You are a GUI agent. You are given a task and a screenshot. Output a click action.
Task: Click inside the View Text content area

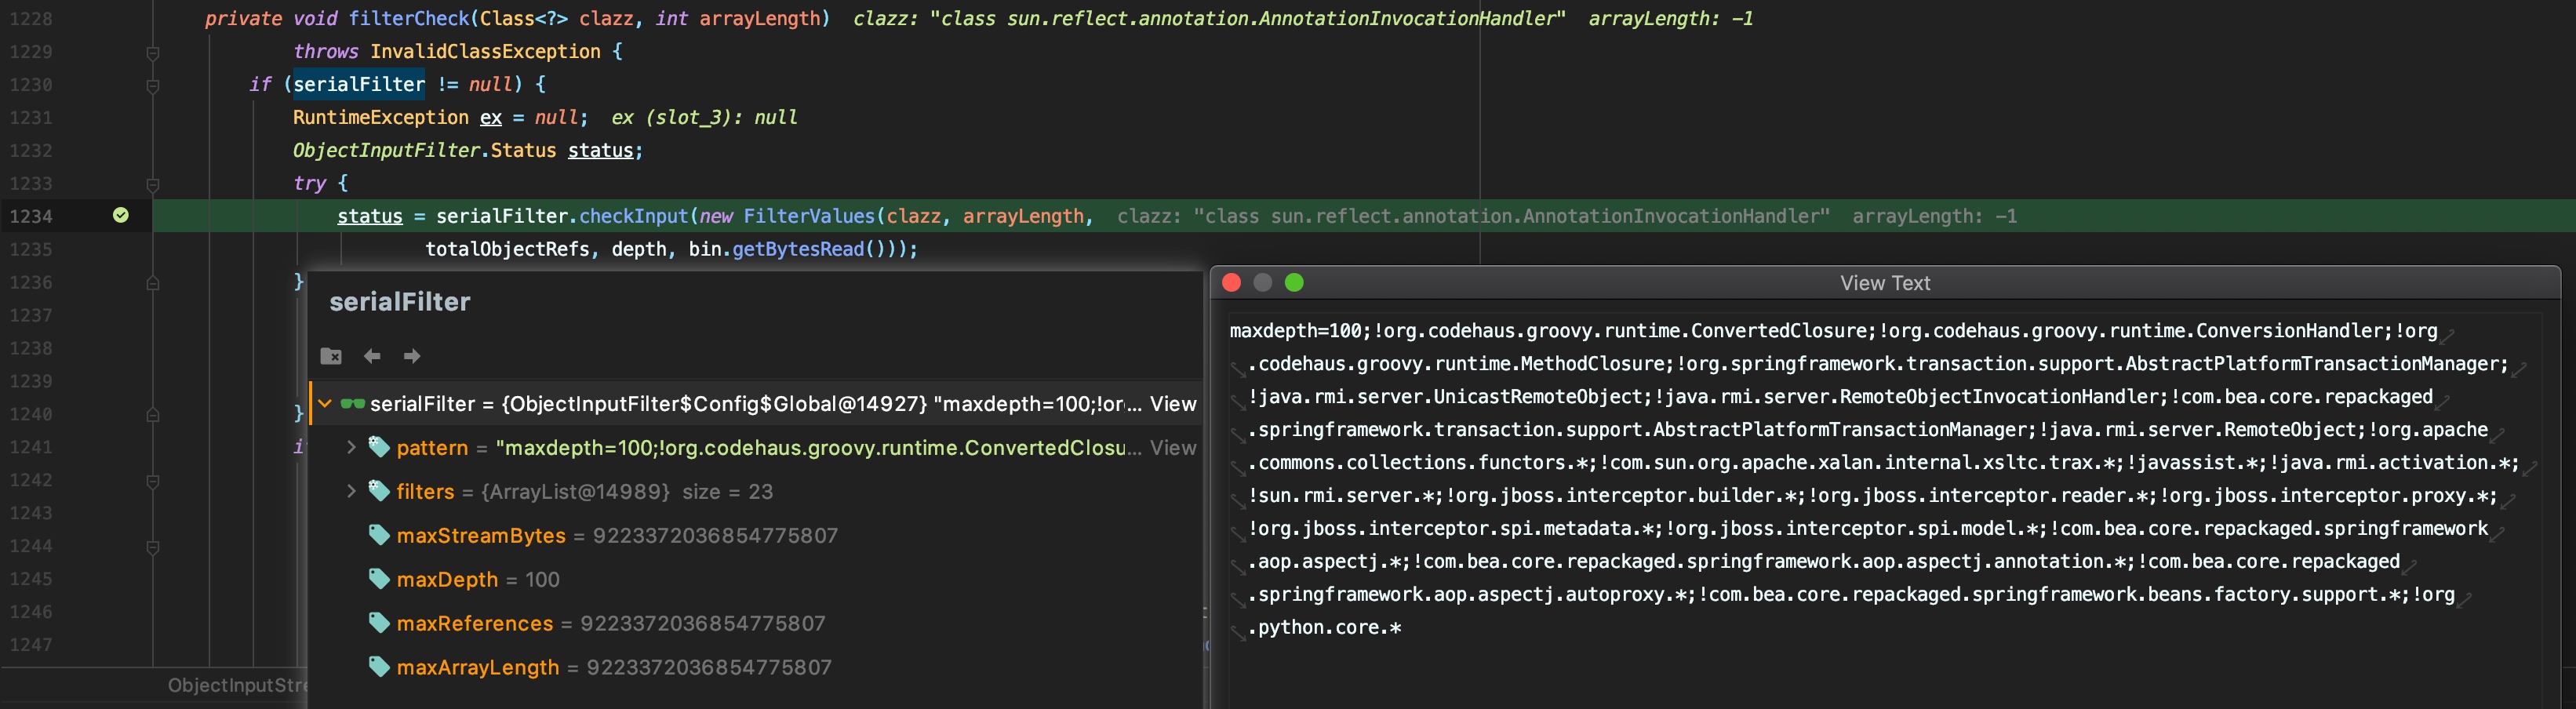(x=1884, y=510)
